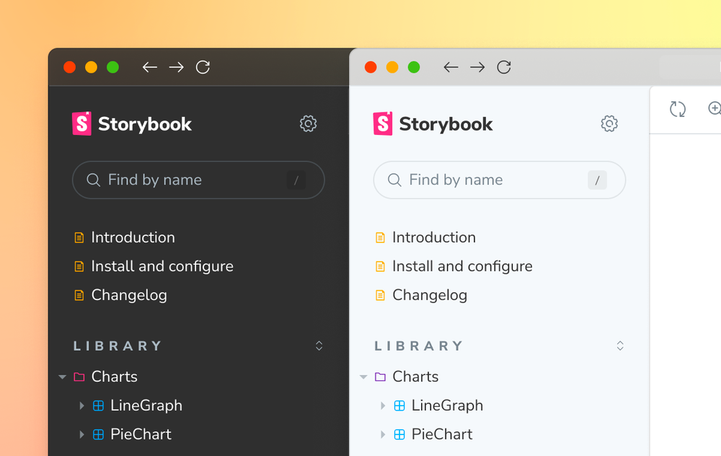Open Introduction doc in dark sidebar
Screen dimensions: 721x456
133,237
